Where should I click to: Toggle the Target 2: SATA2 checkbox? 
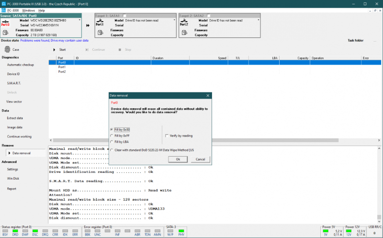coord(208,16)
